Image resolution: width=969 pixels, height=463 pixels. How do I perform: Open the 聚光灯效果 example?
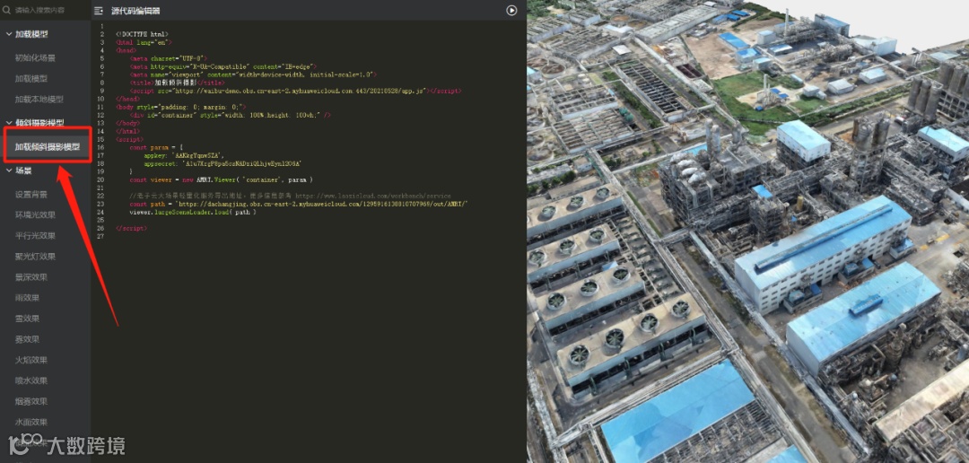(x=35, y=256)
